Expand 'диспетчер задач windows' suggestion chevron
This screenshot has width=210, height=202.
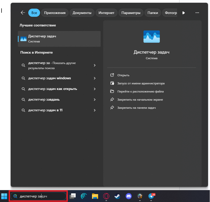click(95, 78)
